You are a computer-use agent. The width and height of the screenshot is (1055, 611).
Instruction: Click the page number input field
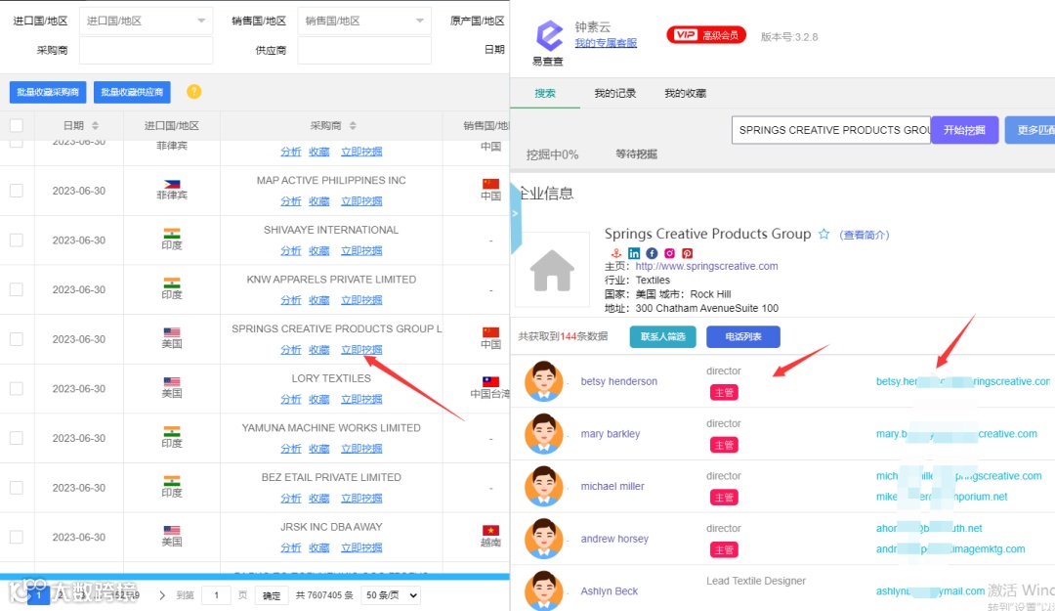[x=216, y=594]
